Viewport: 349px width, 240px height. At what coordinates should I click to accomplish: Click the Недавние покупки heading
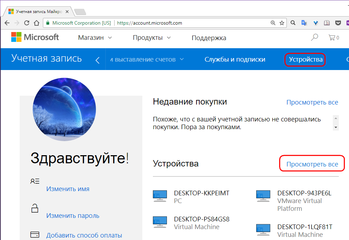click(x=190, y=102)
